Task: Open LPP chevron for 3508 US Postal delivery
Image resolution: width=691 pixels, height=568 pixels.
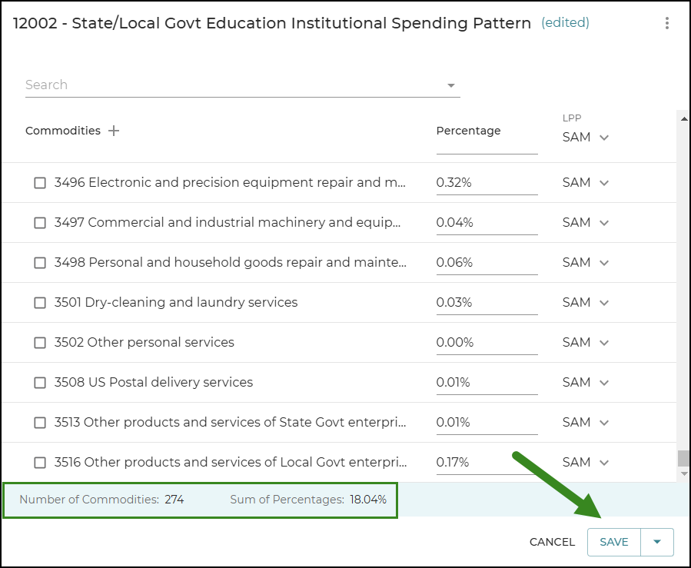Action: [x=604, y=383]
